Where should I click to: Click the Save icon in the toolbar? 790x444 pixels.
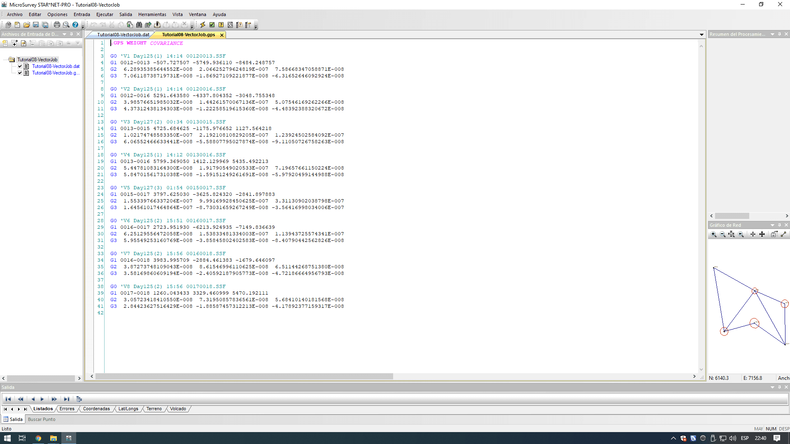tap(36, 25)
